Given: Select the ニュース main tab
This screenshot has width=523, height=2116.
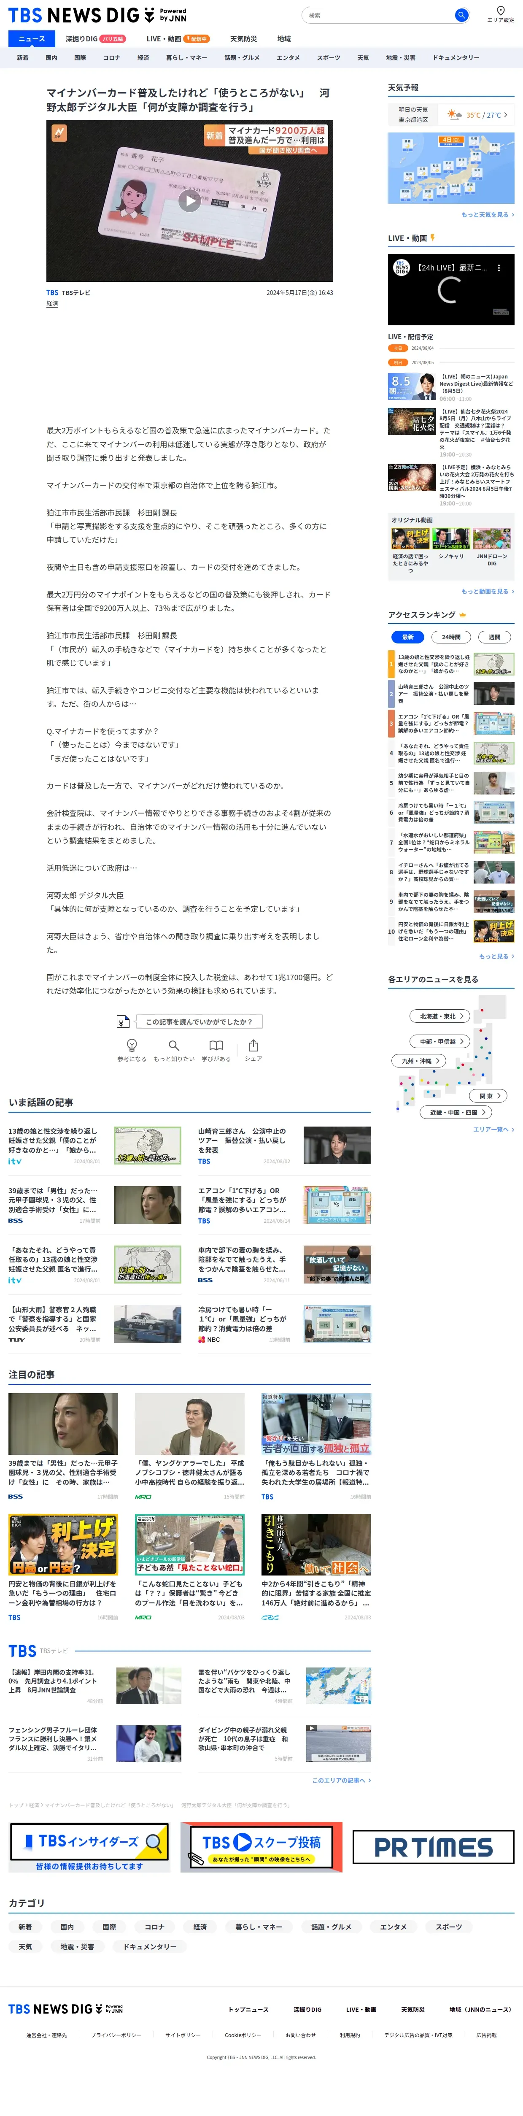Looking at the screenshot, I should 32,39.
